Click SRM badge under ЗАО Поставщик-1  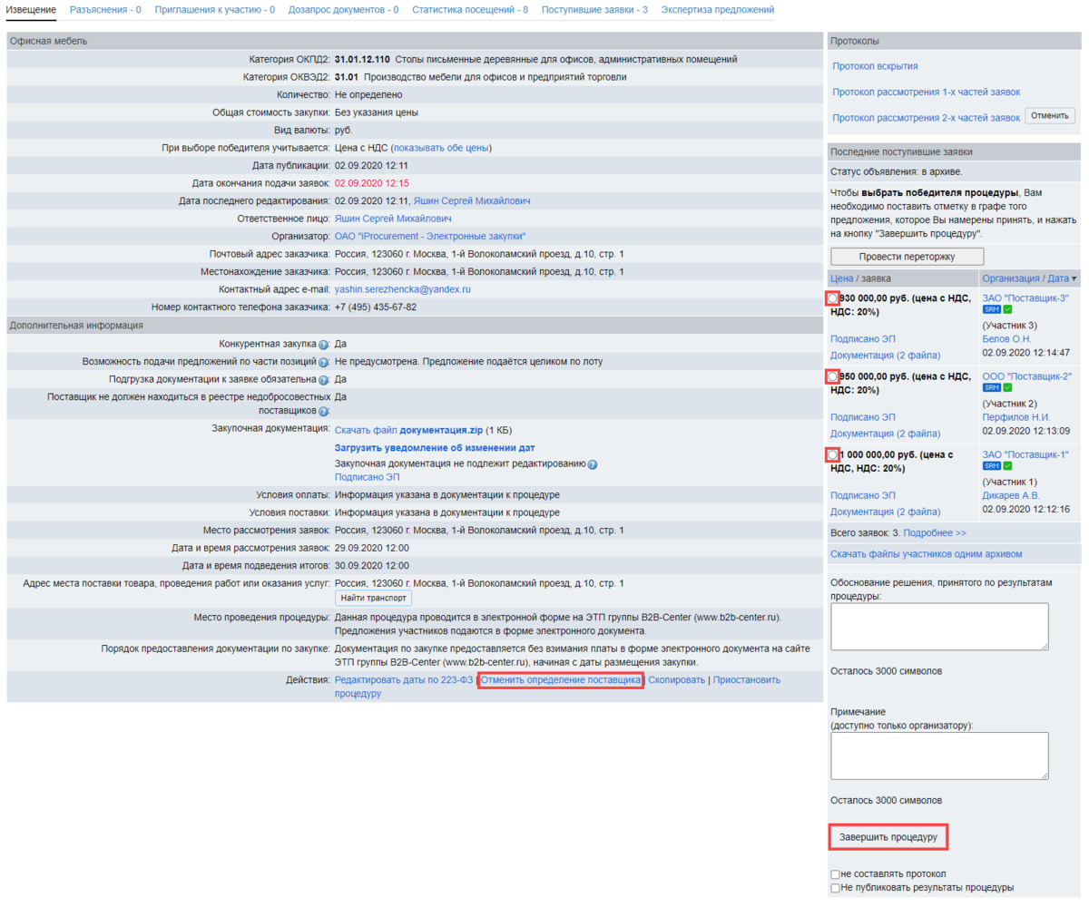point(991,466)
